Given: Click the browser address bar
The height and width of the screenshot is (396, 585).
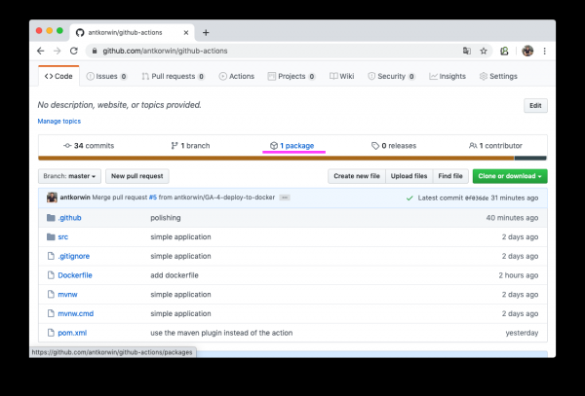Looking at the screenshot, I should [273, 51].
